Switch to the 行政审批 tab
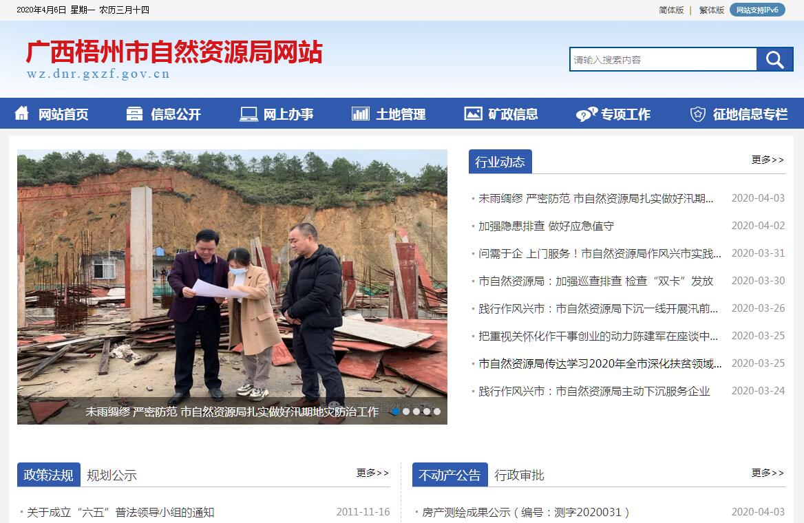 pyautogui.click(x=519, y=476)
